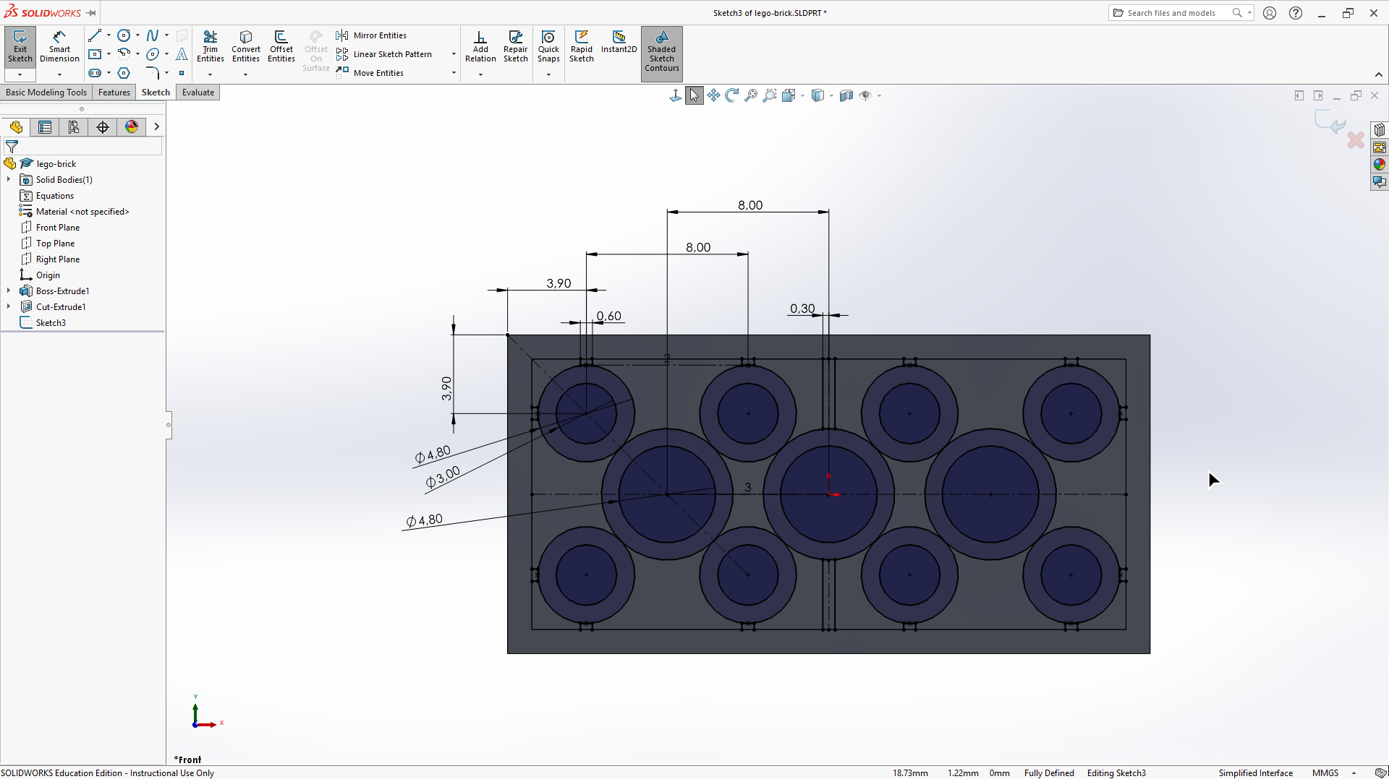The height and width of the screenshot is (779, 1389).
Task: Activate the Trim Entities tool
Action: [x=210, y=46]
